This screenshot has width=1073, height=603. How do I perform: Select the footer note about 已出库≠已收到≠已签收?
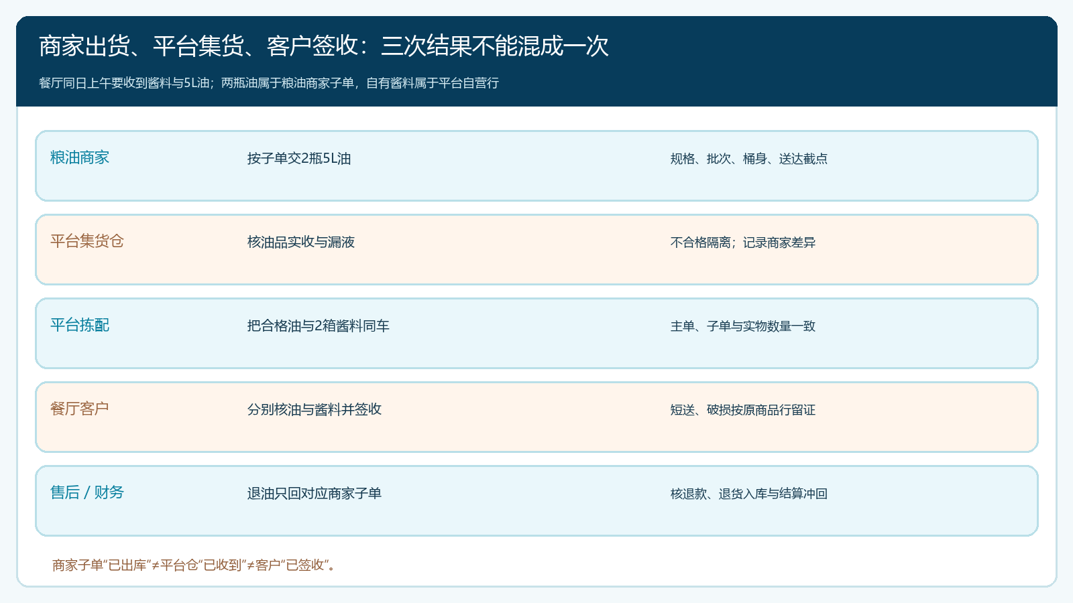(195, 565)
